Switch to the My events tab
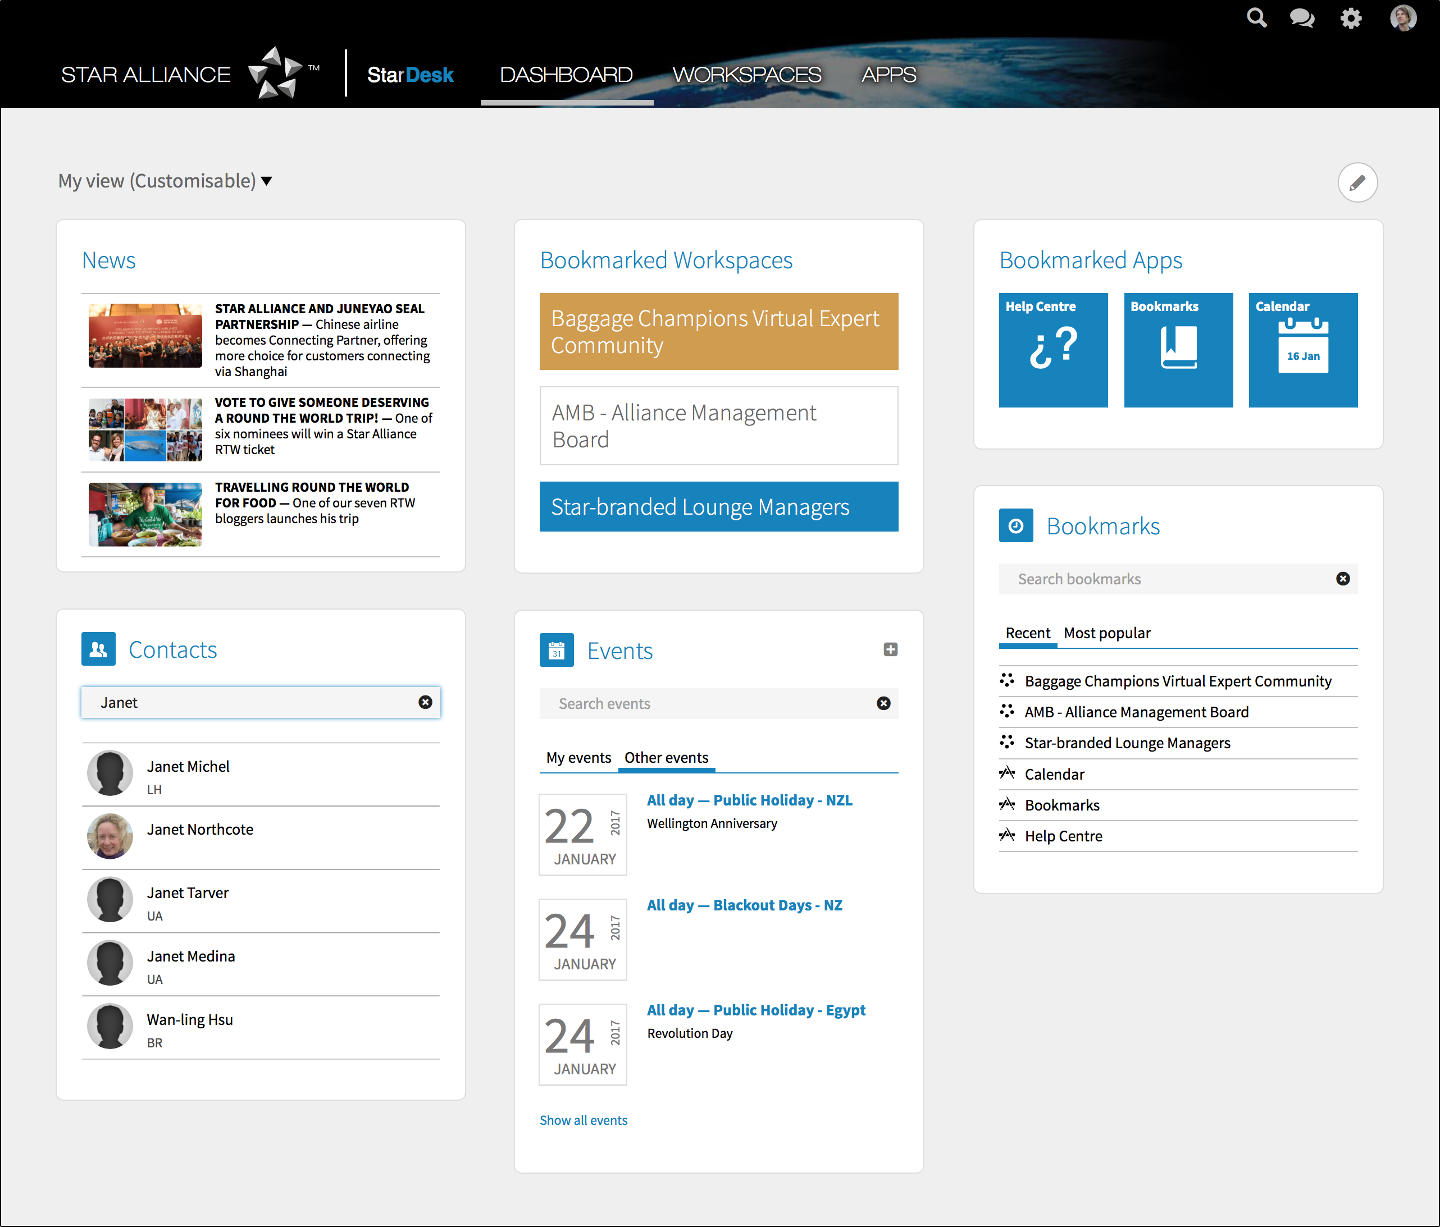1440x1227 pixels. click(578, 758)
